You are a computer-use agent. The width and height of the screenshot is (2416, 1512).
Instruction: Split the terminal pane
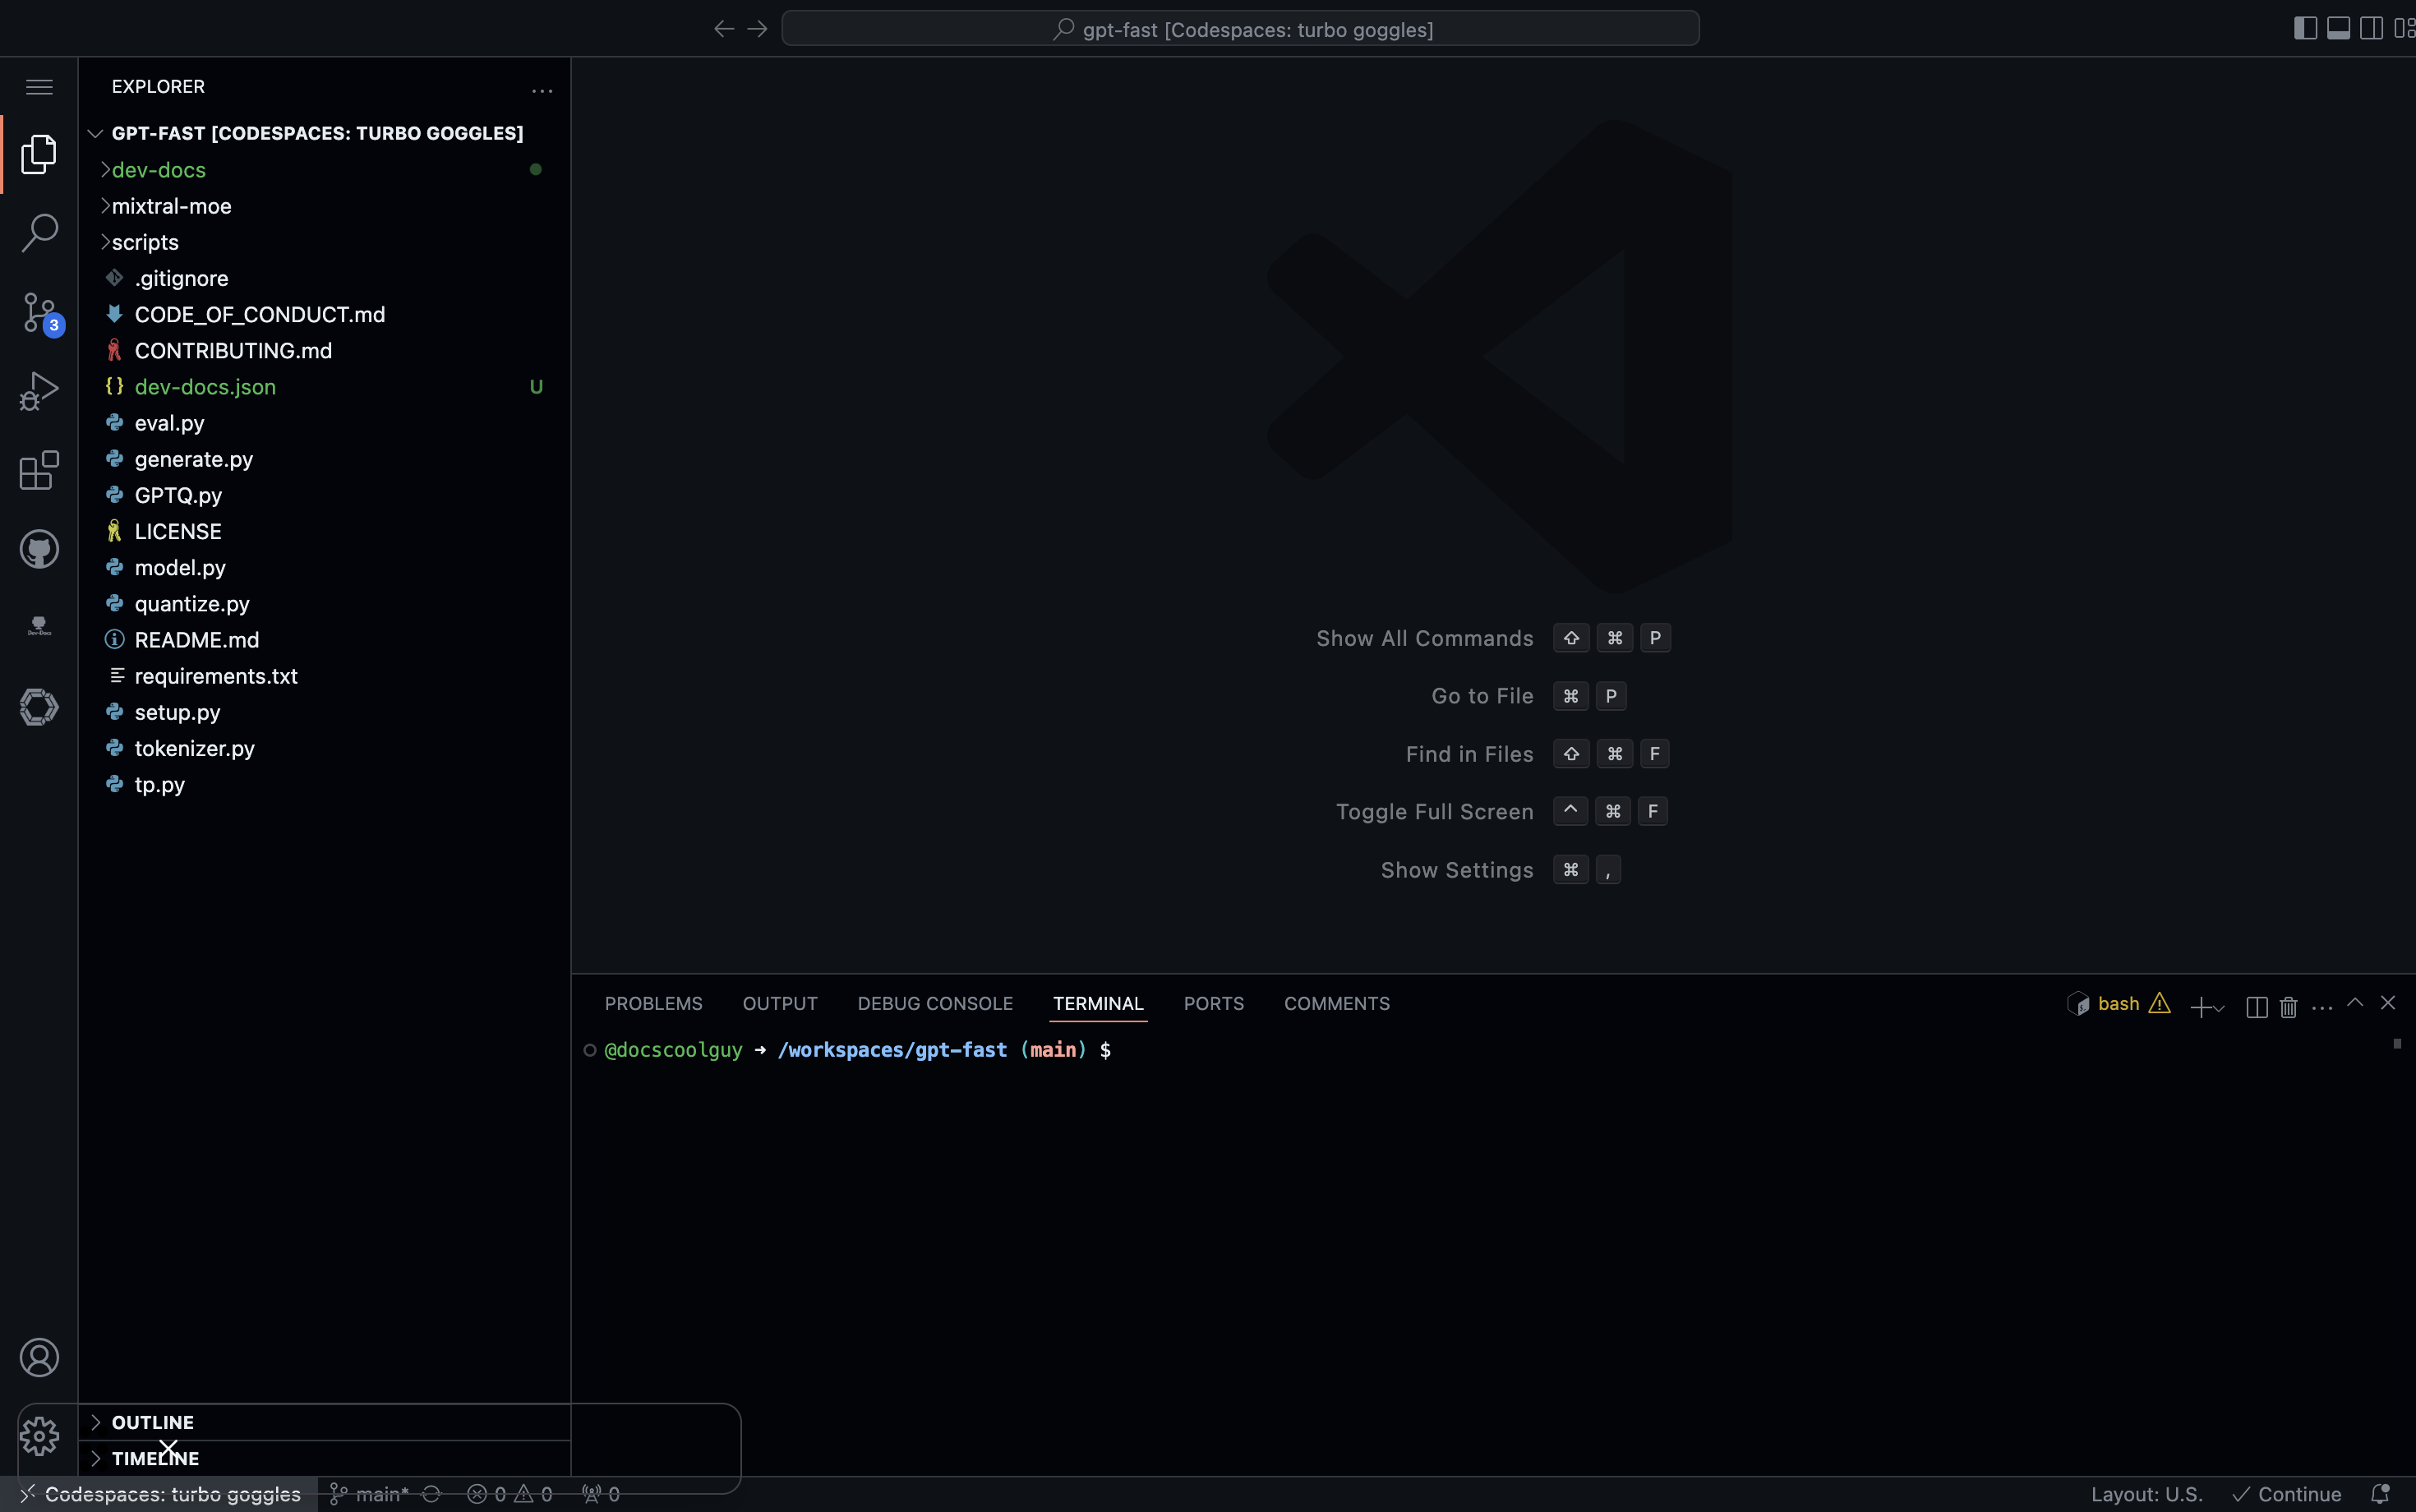[x=2256, y=1006]
